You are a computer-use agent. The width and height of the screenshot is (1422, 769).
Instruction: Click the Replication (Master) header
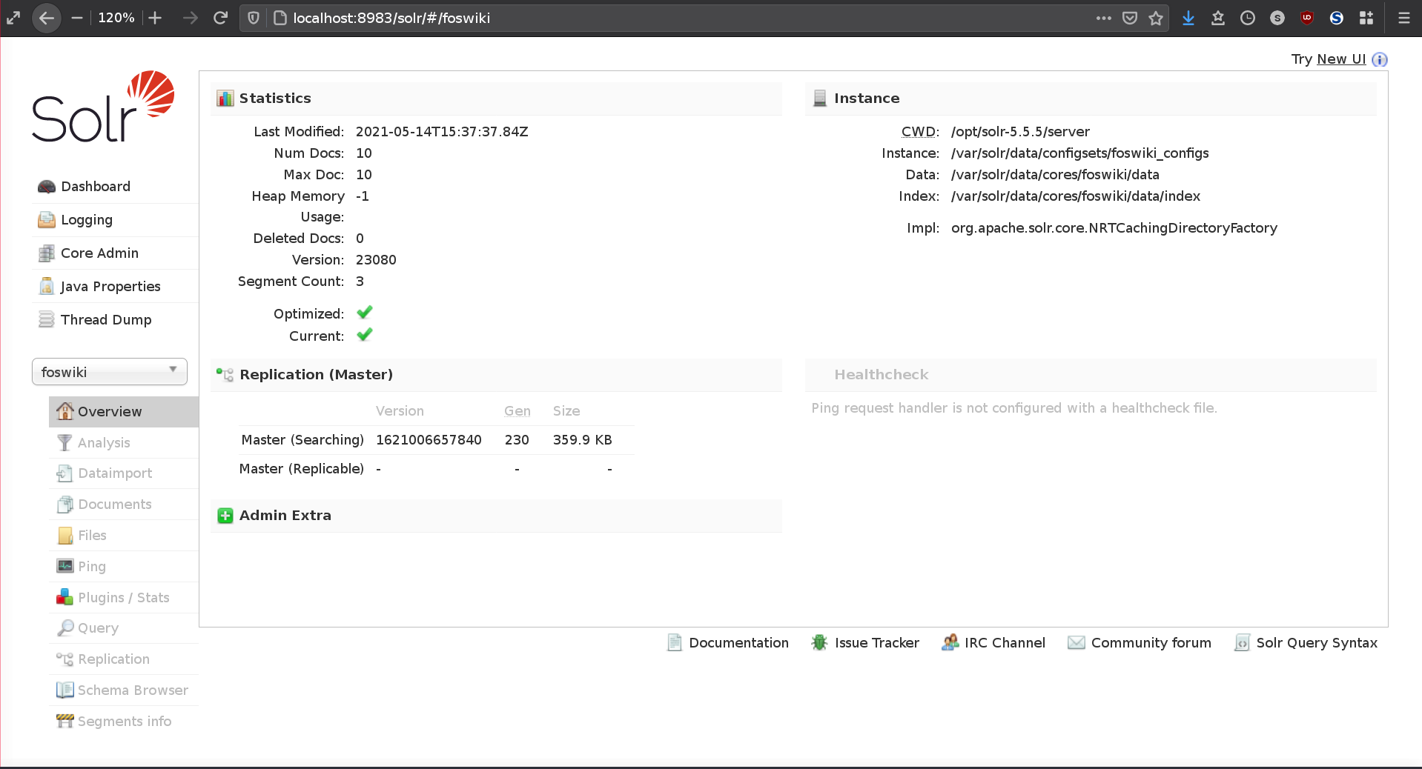(496, 375)
